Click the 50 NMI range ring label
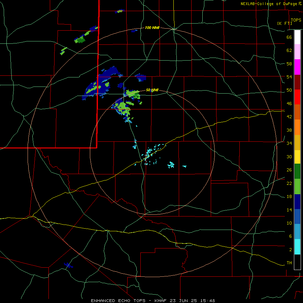Screen dimensions: 303x303 pos(152,90)
